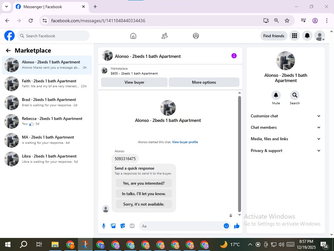334x251 pixels.
Task: Open the Windows Start menu
Action: coord(8,244)
